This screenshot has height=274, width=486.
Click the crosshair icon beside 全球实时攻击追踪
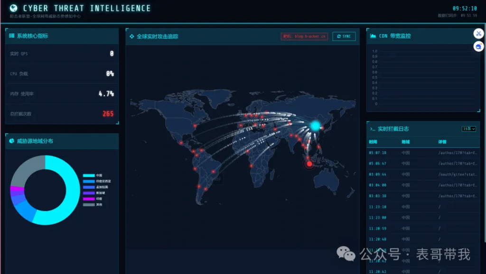131,37
